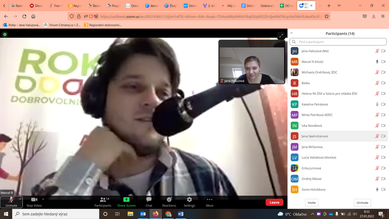Screen dimensions: 389x219
Task: Collapse Participants panel with chevron
Action: coord(291,33)
